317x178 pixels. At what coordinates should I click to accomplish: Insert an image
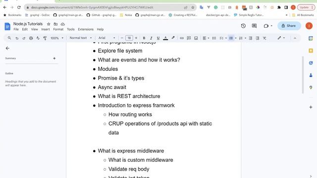click(196, 38)
